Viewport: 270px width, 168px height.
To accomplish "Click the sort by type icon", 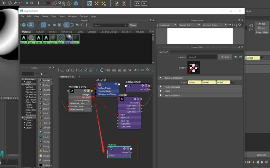I will [x=72, y=25].
